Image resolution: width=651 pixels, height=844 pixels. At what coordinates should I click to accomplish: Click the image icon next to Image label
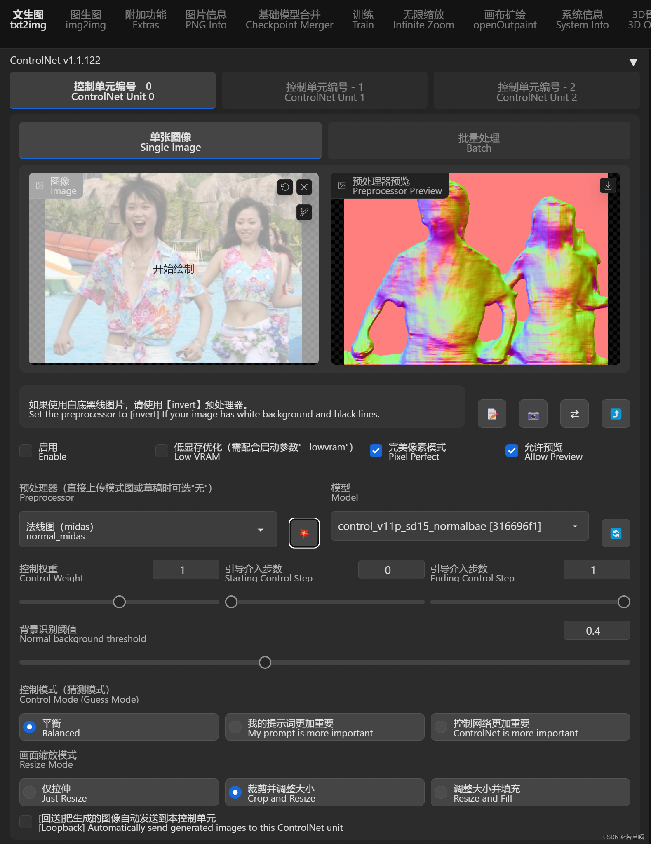[40, 185]
